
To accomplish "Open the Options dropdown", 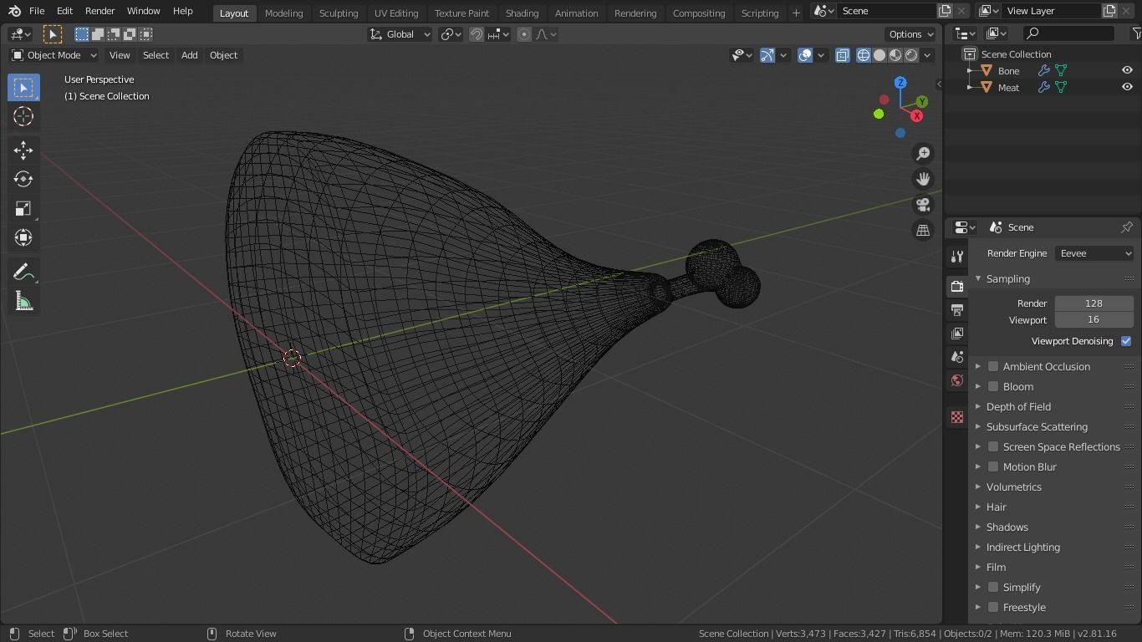I will 911,34.
